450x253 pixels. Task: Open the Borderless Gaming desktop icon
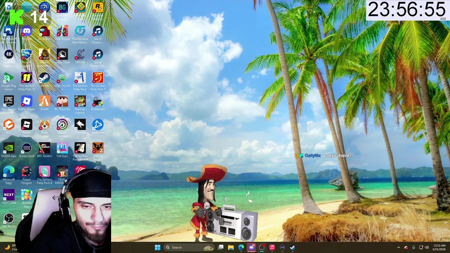[x=62, y=11]
